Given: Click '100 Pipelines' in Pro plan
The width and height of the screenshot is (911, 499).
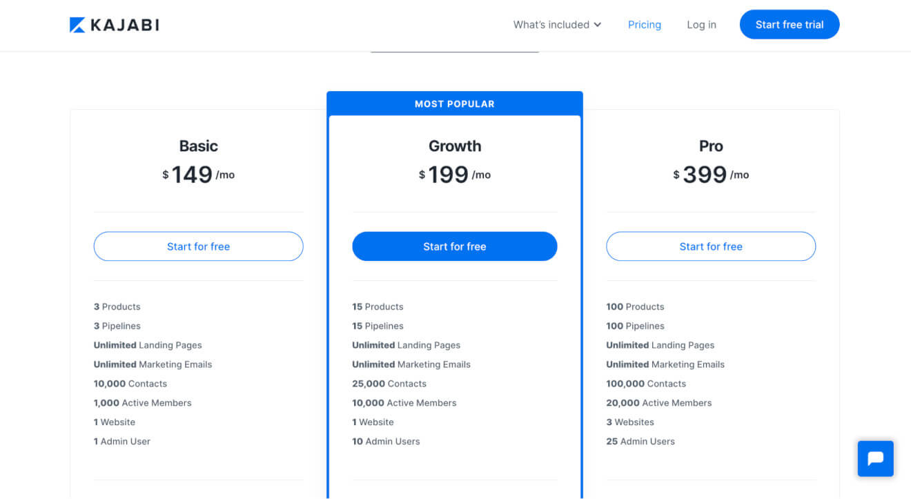Looking at the screenshot, I should (x=636, y=326).
